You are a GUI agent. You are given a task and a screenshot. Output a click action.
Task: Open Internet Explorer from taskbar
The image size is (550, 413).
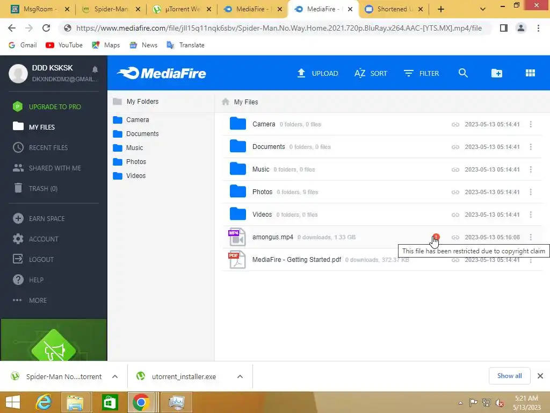(x=44, y=402)
